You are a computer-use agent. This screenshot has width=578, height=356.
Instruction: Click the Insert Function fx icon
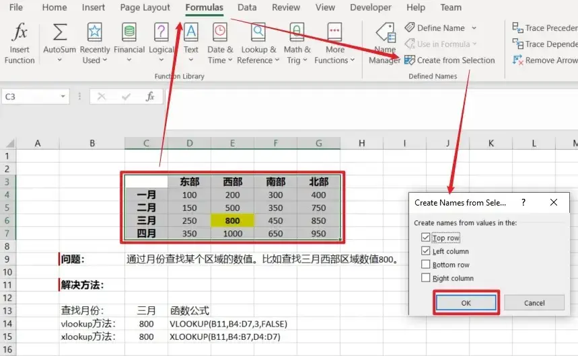click(x=20, y=32)
